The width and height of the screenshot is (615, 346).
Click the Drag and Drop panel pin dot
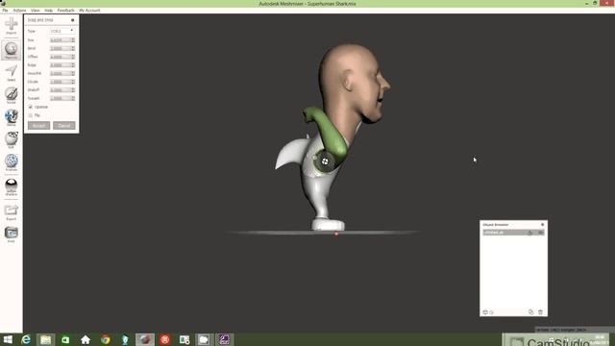73,20
